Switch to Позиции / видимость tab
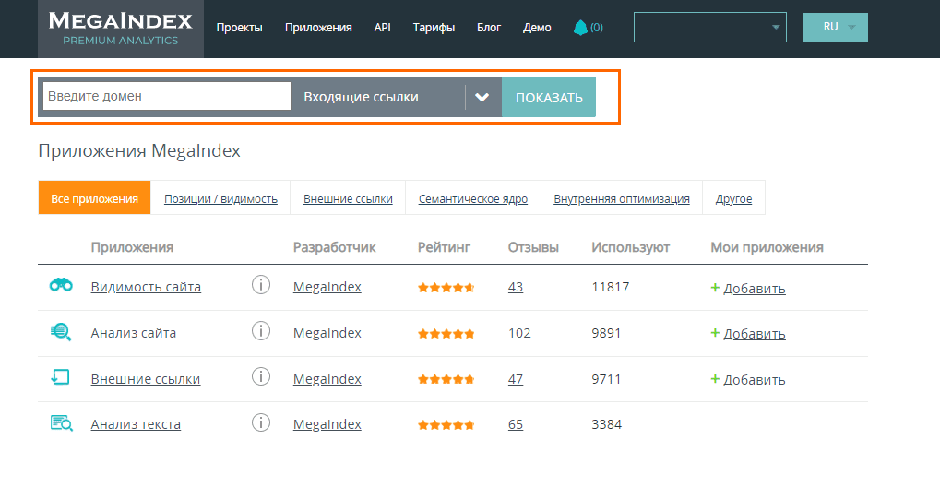 coord(220,198)
